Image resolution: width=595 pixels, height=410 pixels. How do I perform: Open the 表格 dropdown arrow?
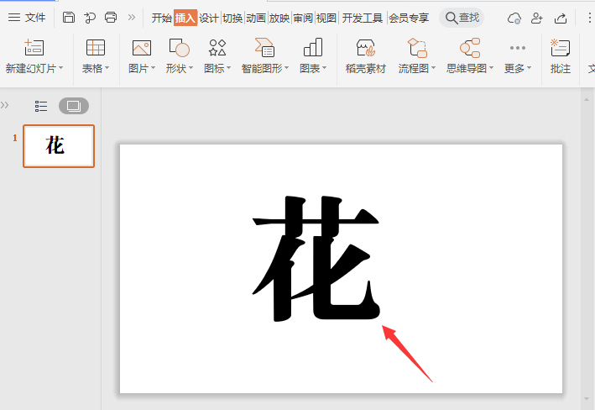(107, 68)
